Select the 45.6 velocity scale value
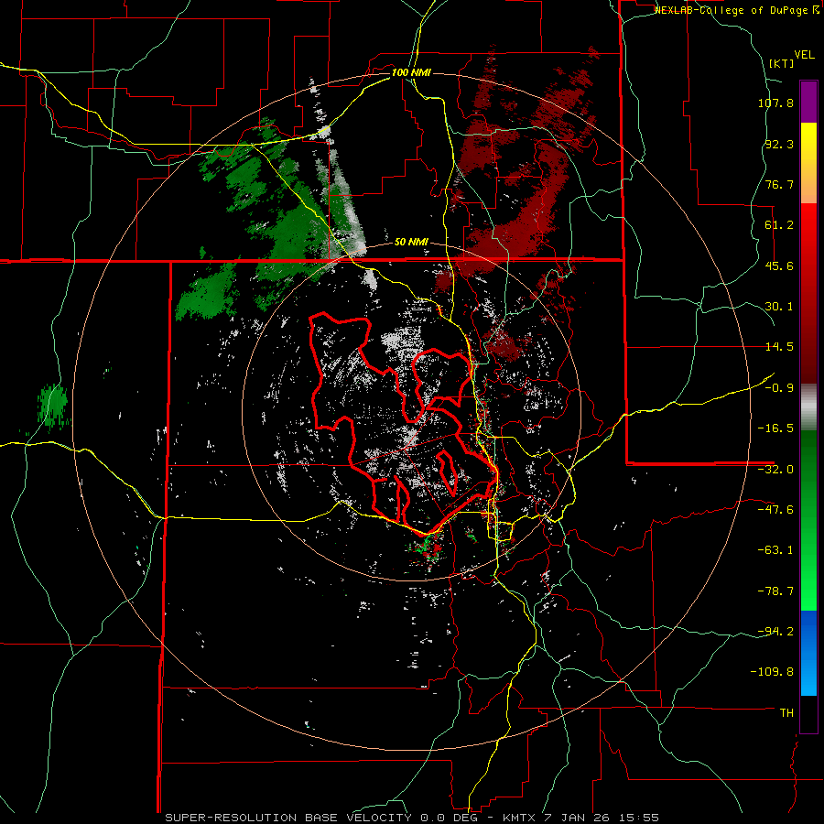This screenshot has height=824, width=824. click(779, 266)
